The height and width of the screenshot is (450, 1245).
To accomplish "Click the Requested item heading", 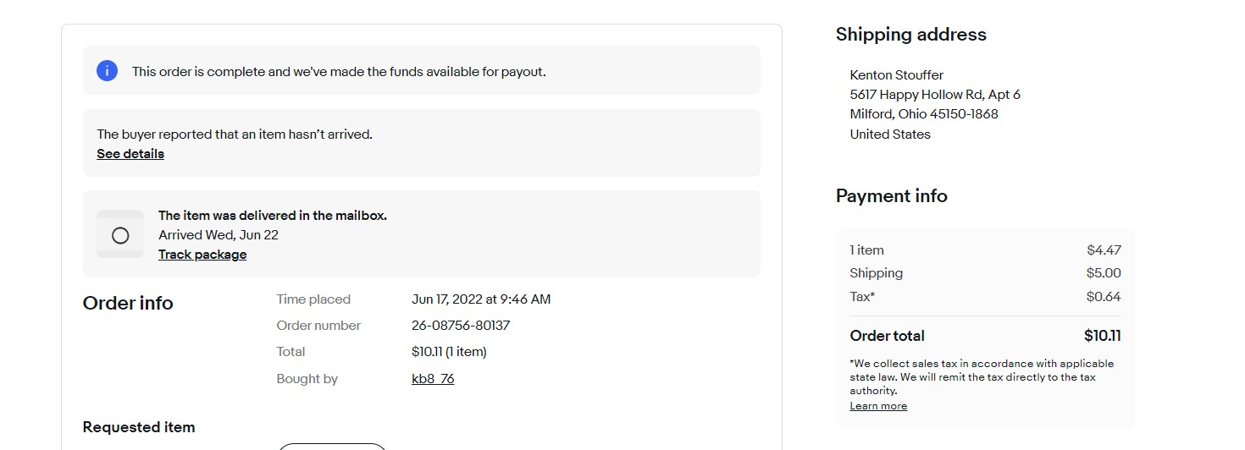I will (139, 427).
